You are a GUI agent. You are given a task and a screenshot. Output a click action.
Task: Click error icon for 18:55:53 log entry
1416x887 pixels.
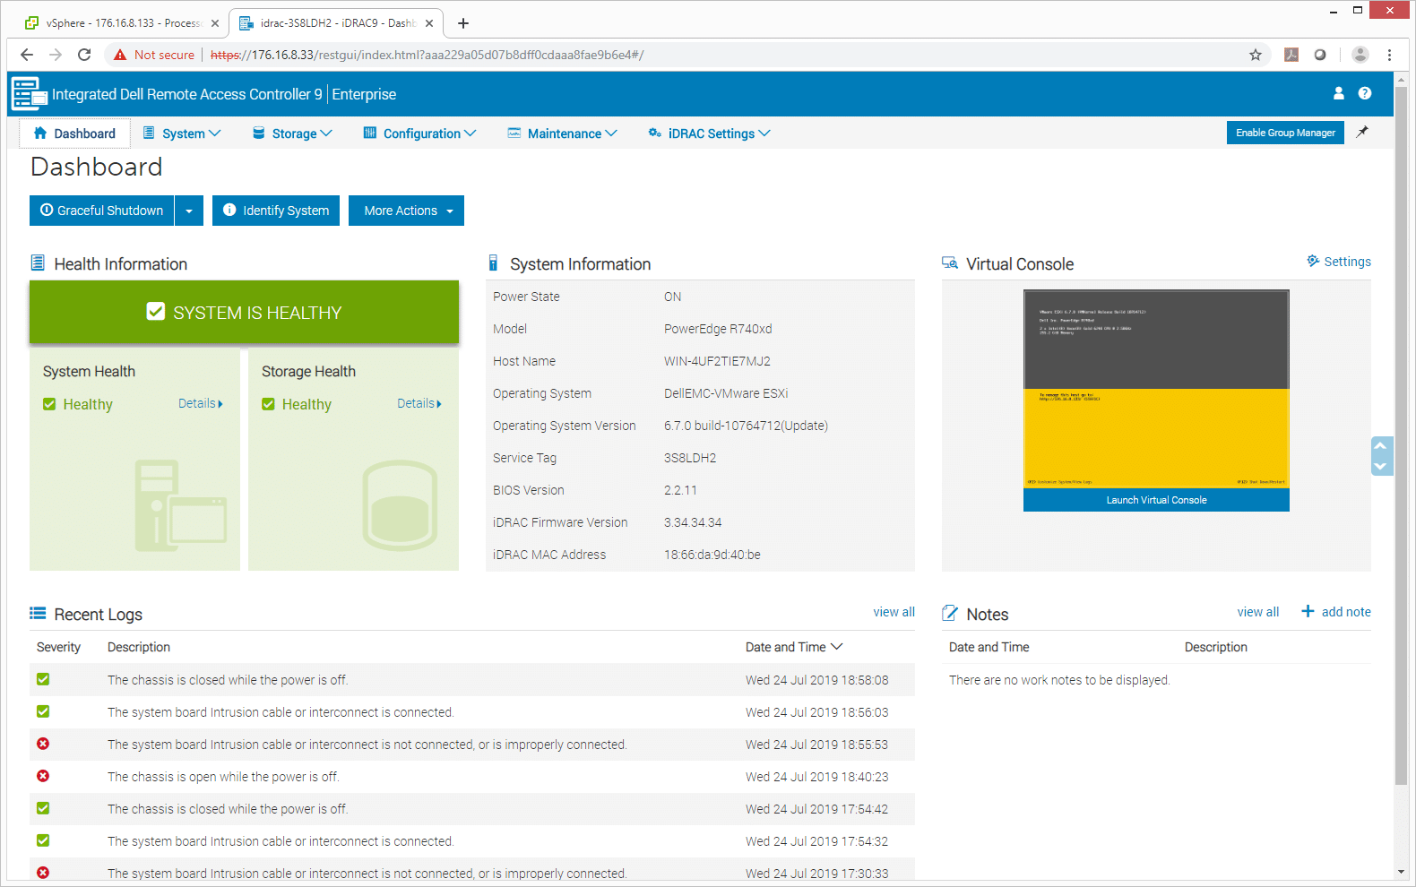point(43,744)
